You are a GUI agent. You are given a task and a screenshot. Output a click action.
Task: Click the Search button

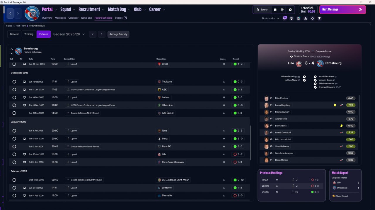(x=262, y=10)
